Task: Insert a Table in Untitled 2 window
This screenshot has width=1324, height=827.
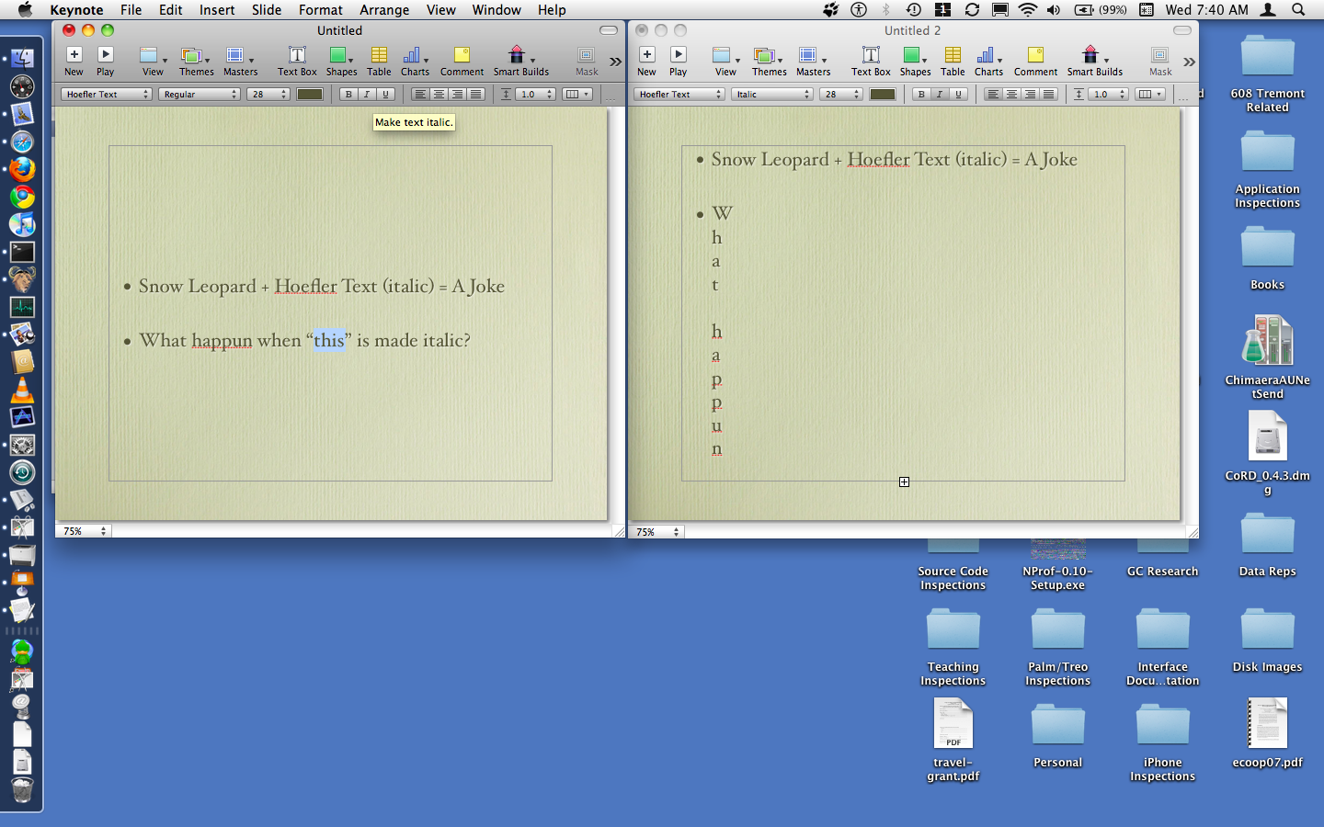Action: (953, 61)
